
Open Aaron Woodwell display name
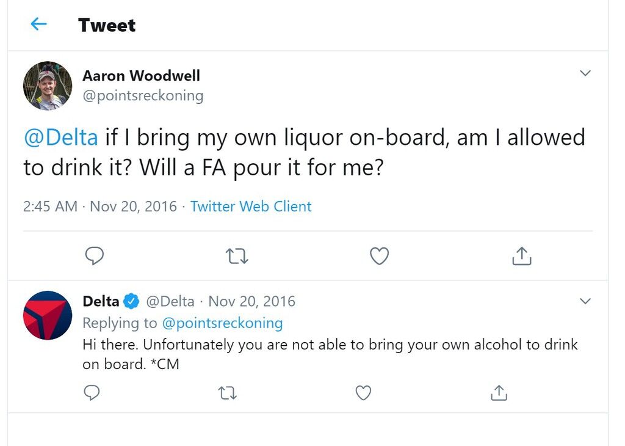141,75
